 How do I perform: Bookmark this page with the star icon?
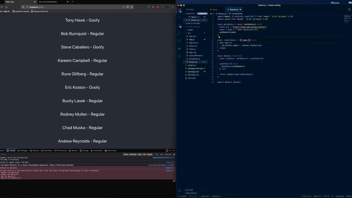pos(132,7)
